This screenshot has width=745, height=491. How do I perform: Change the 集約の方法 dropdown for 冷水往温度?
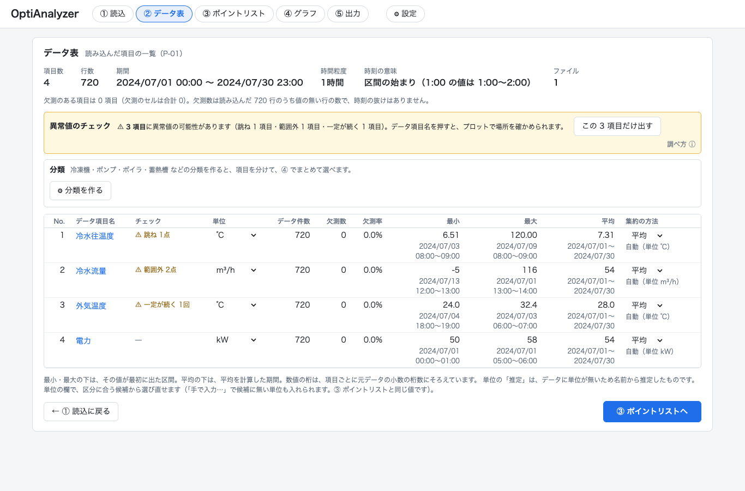pos(646,235)
